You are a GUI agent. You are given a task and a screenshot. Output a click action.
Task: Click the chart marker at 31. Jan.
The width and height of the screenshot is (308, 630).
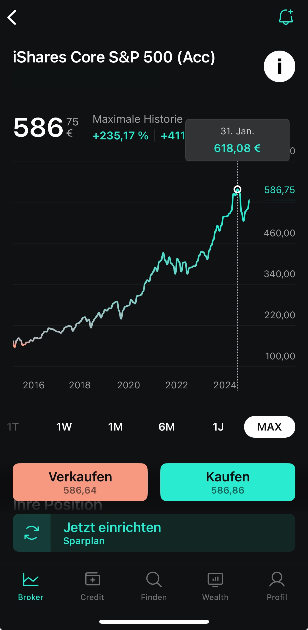[x=237, y=189]
